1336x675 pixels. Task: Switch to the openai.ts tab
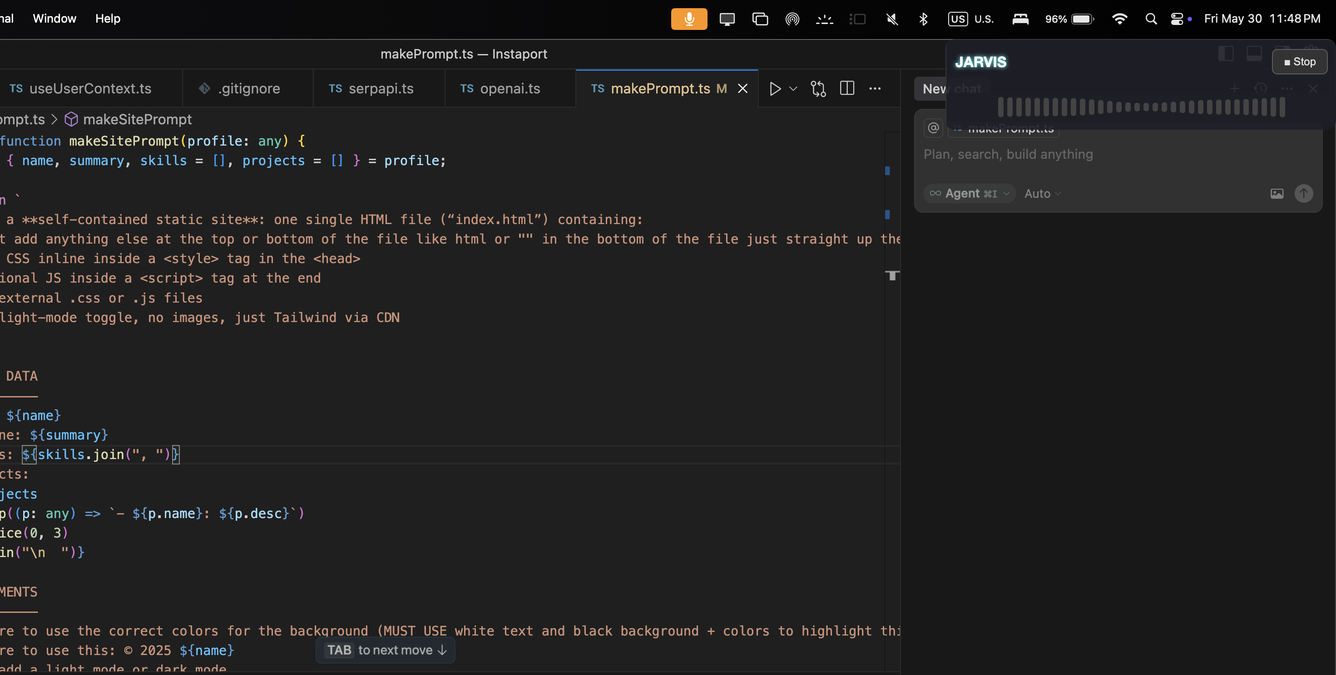pyautogui.click(x=510, y=88)
